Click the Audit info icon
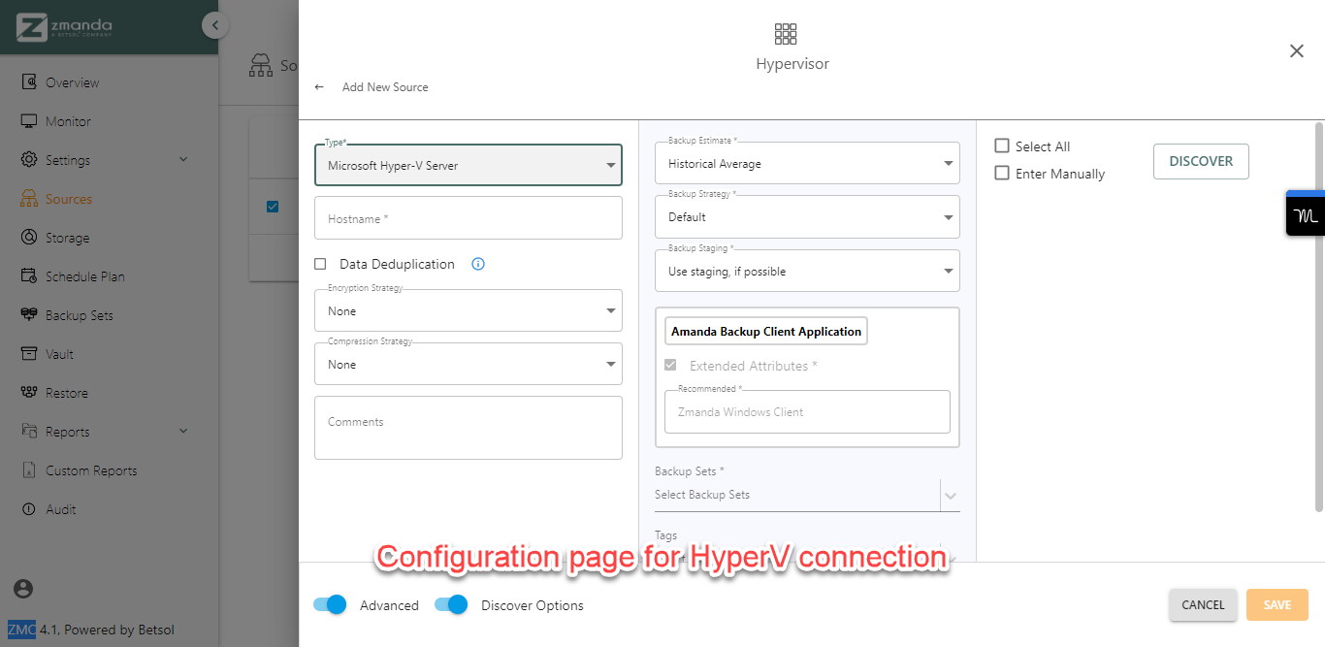 29,509
